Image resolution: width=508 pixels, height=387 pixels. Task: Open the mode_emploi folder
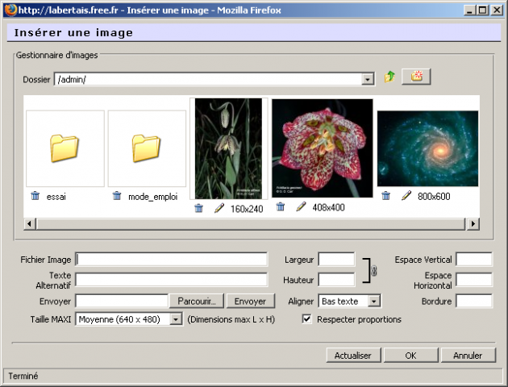147,148
